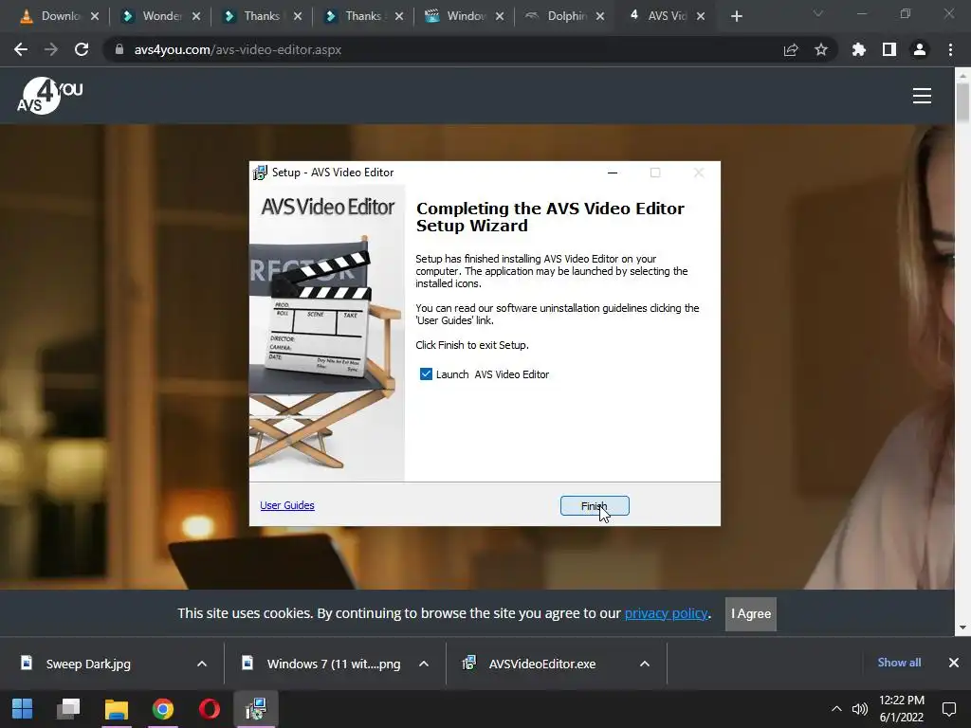Close the Dolphin tab
Screen dimensions: 971x728
point(600,17)
